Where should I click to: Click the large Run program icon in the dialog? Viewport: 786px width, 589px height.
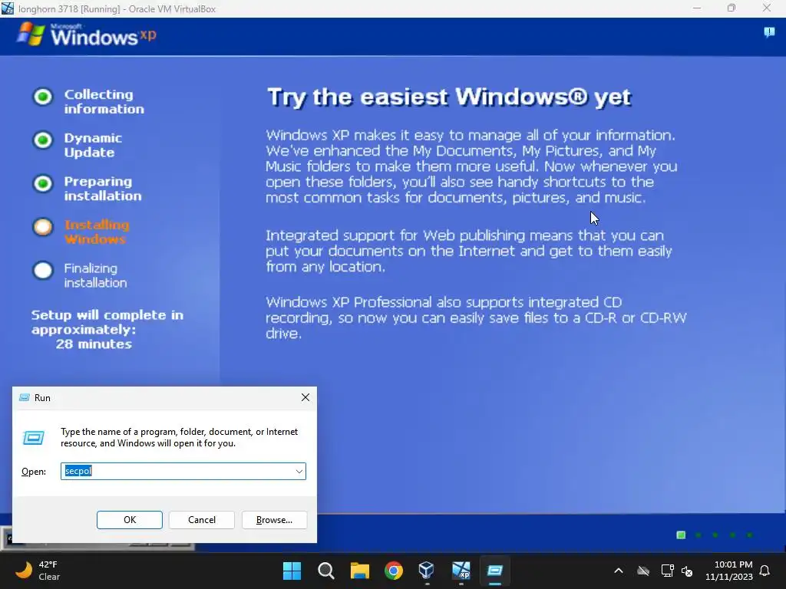(34, 438)
